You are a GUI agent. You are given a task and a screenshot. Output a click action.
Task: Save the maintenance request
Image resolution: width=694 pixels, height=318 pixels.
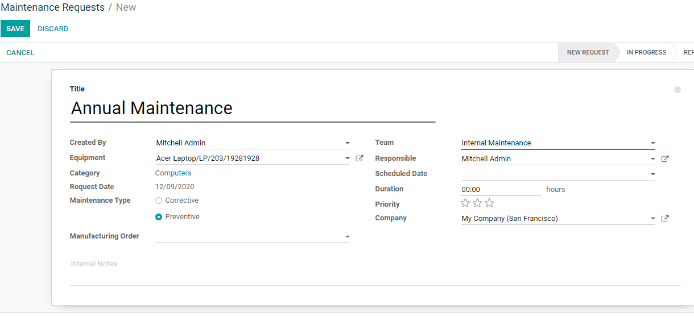15,28
